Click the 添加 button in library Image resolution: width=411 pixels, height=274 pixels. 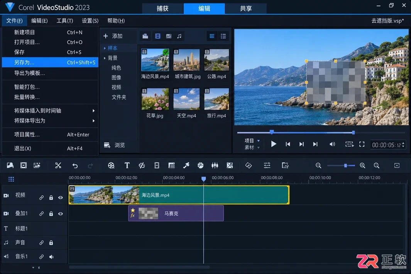pos(113,36)
